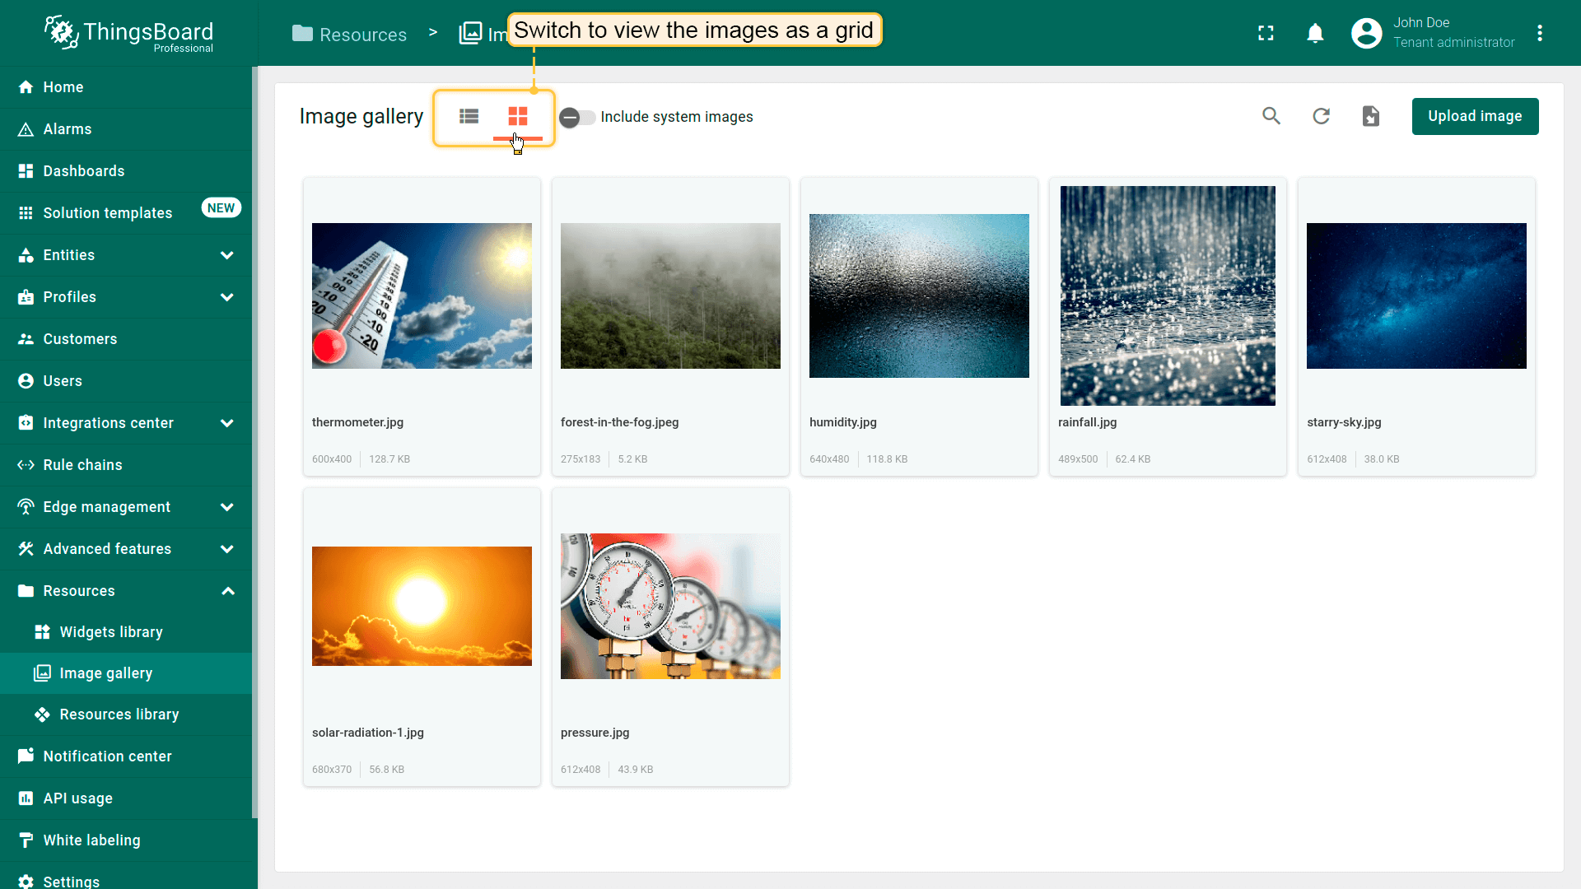1581x889 pixels.
Task: Open Widgets library page
Action: click(110, 632)
